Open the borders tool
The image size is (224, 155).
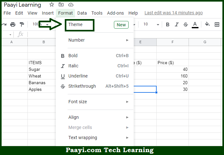pos(217,24)
